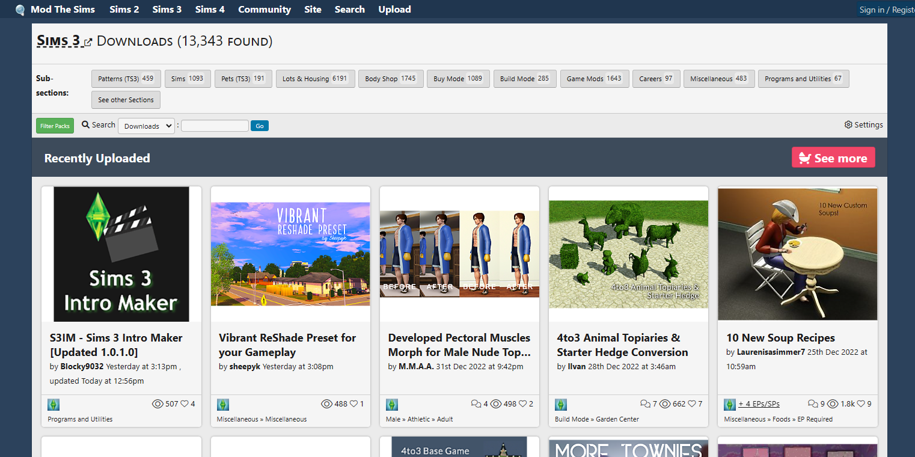Click heart icon on Animal Topiaries card
Screen dimensions: 915x457
click(x=692, y=404)
